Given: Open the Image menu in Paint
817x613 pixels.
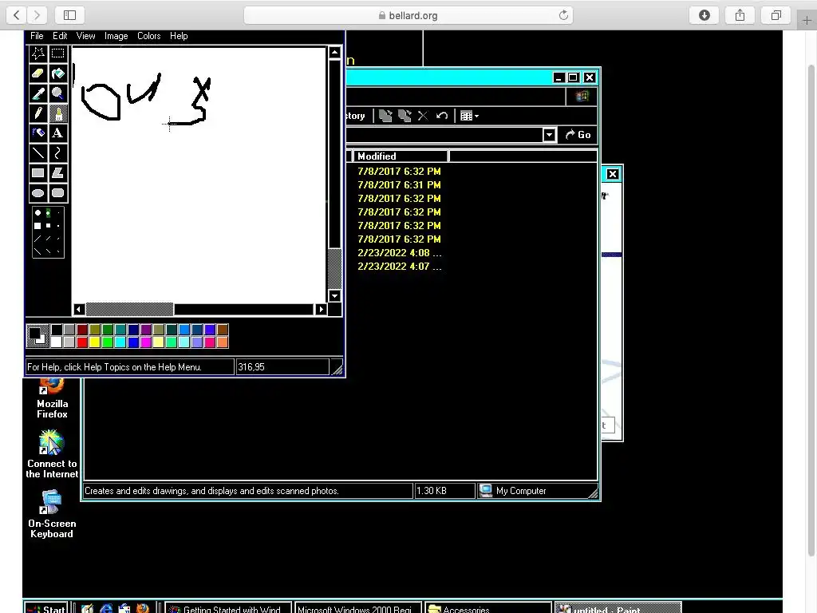Looking at the screenshot, I should pyautogui.click(x=116, y=36).
